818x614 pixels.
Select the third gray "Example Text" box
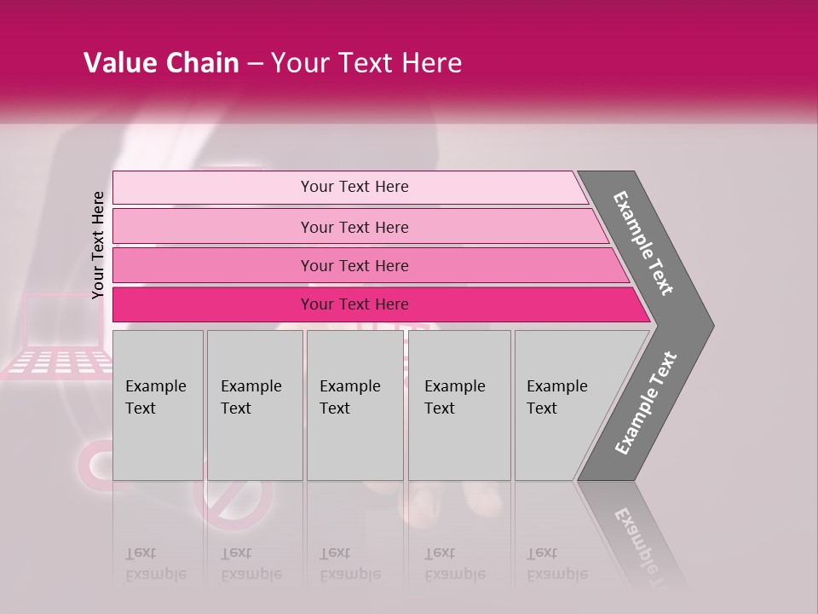coord(354,405)
